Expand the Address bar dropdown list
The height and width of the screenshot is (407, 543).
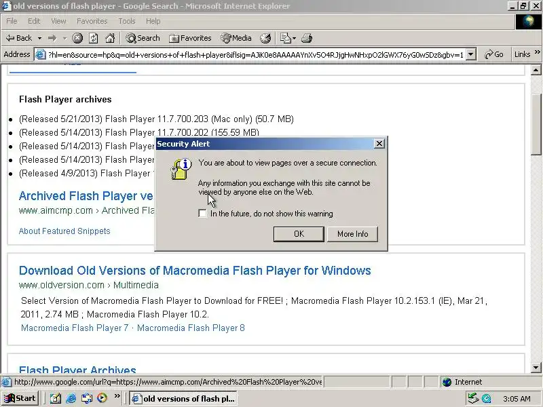pos(470,55)
